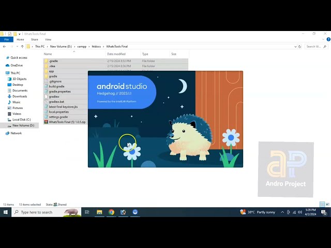331x248 pixels.
Task: Open Explorer help question icon
Action: tap(328, 39)
